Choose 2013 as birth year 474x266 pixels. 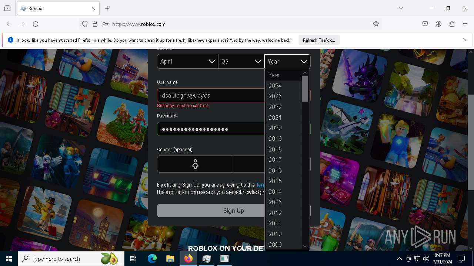[284, 202]
